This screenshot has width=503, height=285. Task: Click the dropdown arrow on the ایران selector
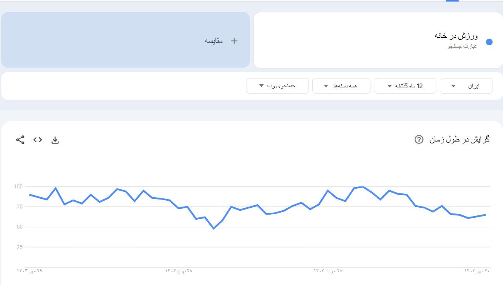(453, 86)
